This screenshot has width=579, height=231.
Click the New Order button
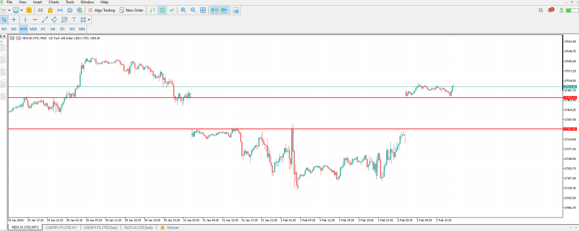pyautogui.click(x=131, y=10)
